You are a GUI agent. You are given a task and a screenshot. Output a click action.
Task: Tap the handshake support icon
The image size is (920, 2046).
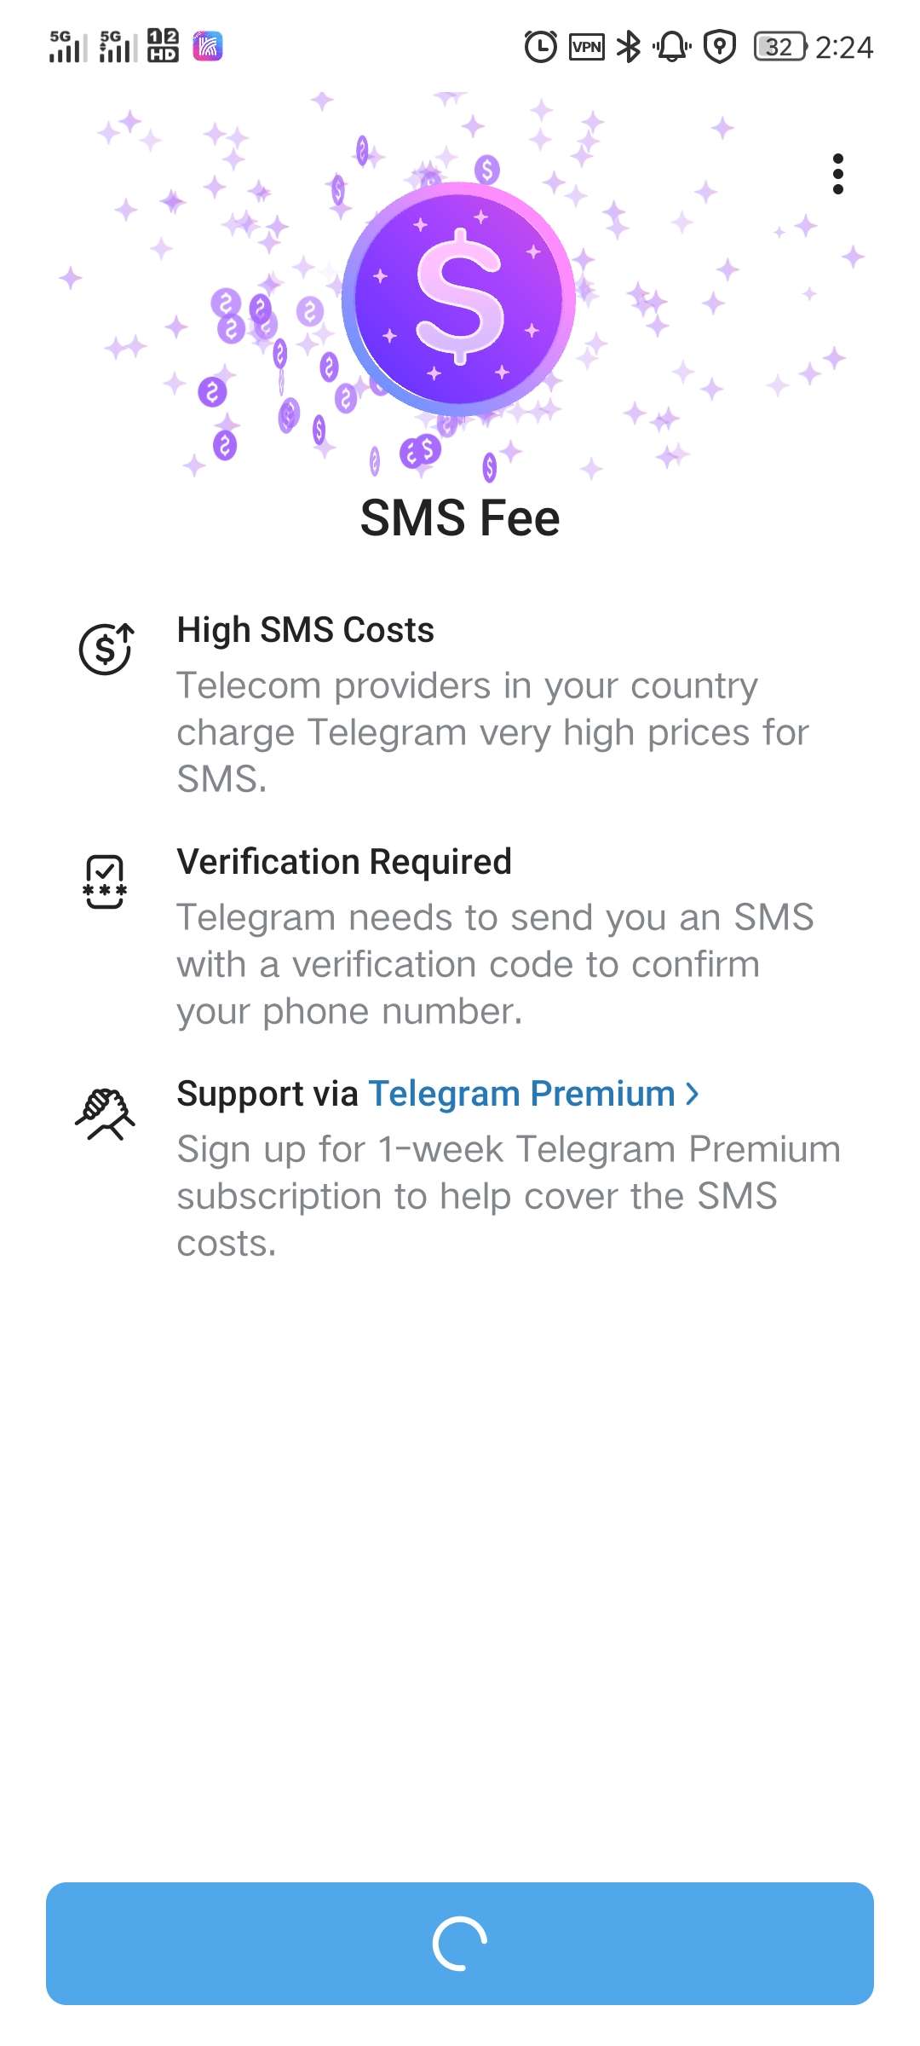(x=105, y=1113)
